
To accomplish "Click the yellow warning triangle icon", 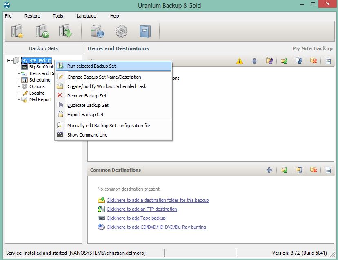I will (x=240, y=61).
